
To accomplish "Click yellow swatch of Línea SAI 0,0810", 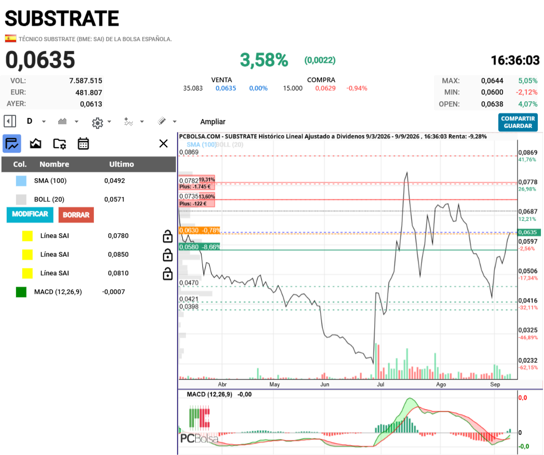I will tap(28, 274).
